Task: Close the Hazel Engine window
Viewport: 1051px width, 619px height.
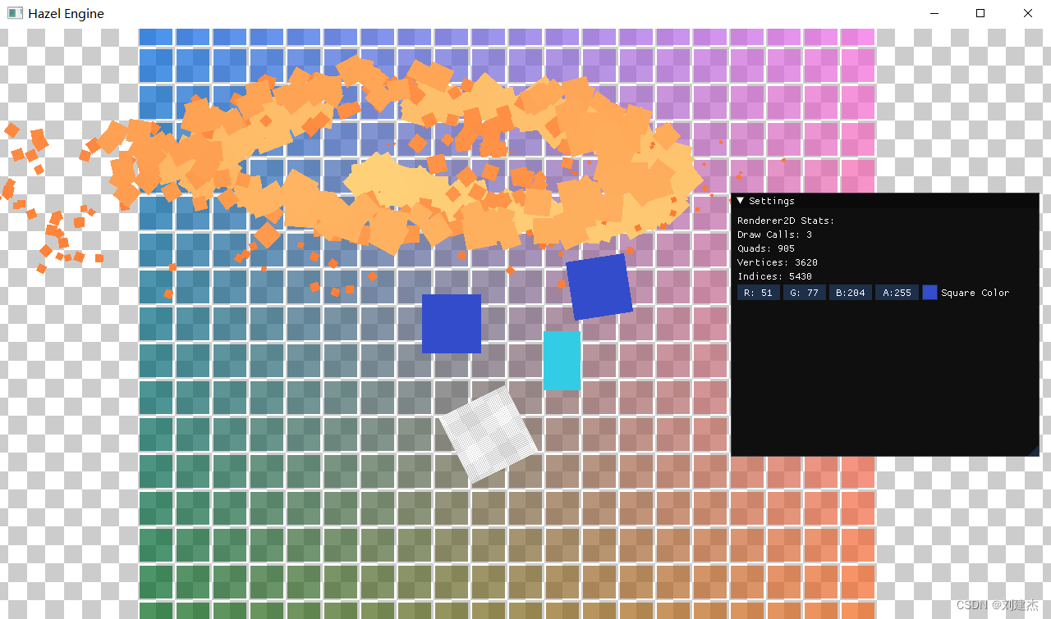Action: pos(1028,13)
